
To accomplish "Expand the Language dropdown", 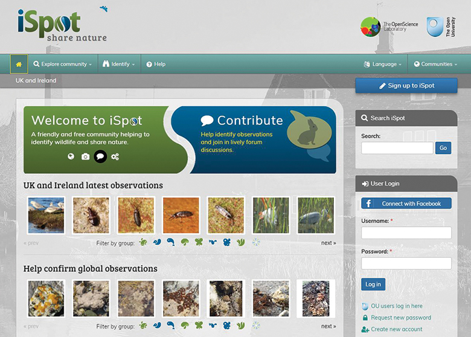I will pyautogui.click(x=383, y=64).
